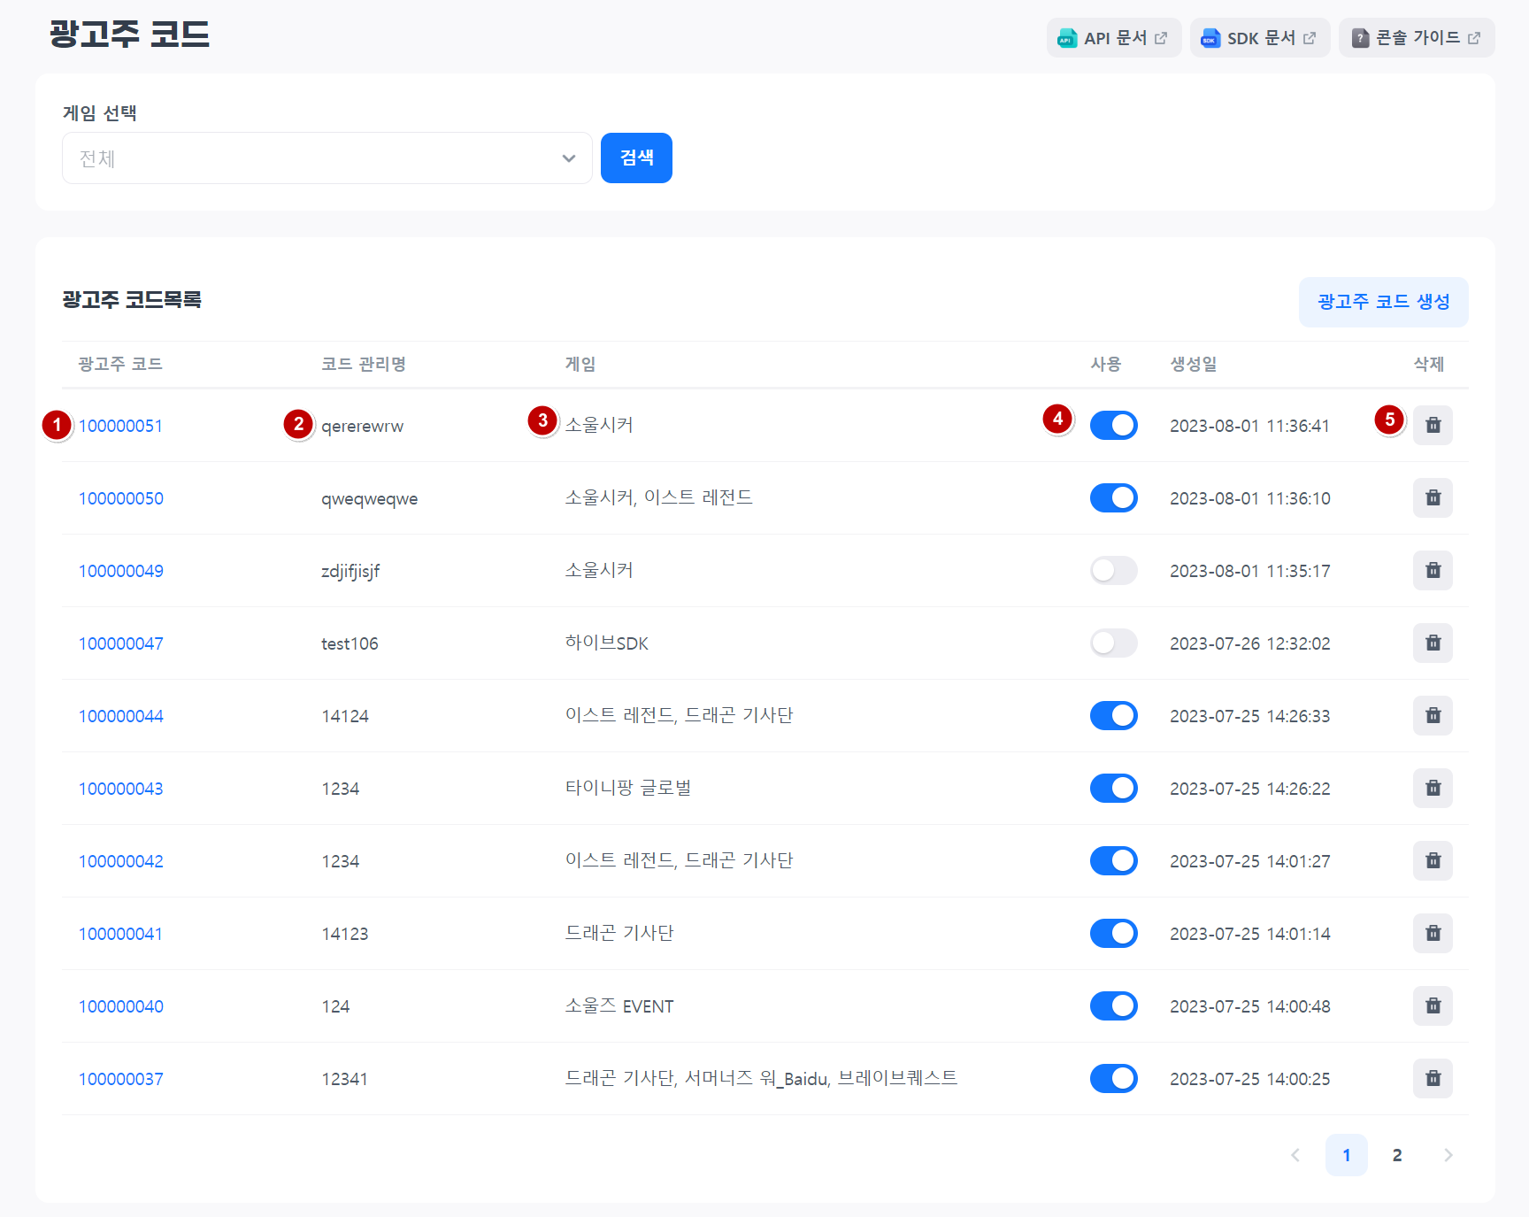The image size is (1529, 1217).
Task: Click the 코드 관리명 column header
Action: 363,364
